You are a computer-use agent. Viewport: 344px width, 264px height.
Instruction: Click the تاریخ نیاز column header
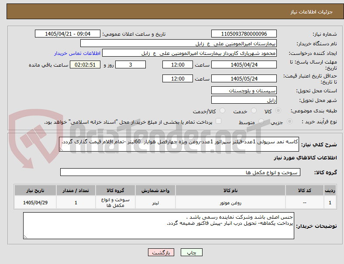click(35, 190)
